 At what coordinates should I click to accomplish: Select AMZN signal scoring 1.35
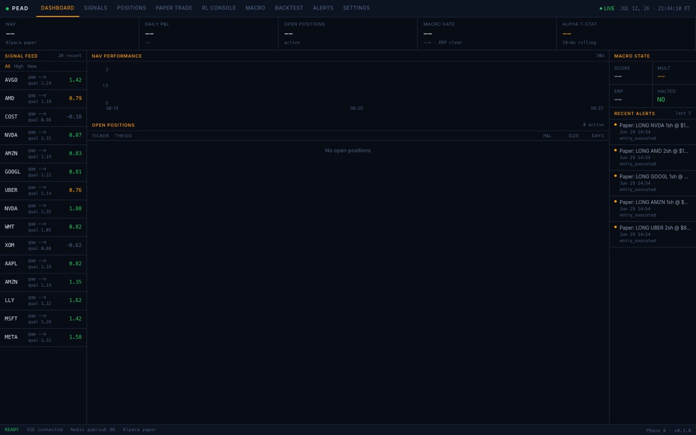[x=43, y=282]
